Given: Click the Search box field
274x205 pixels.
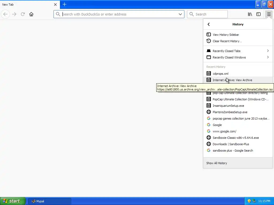Looking at the screenshot, I should point(207,14).
